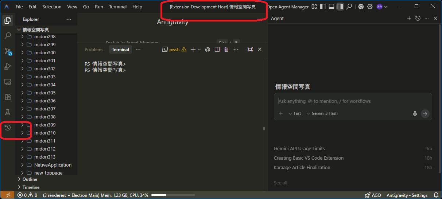Create a new terminal with plus
The image size is (442, 199).
point(193,49)
